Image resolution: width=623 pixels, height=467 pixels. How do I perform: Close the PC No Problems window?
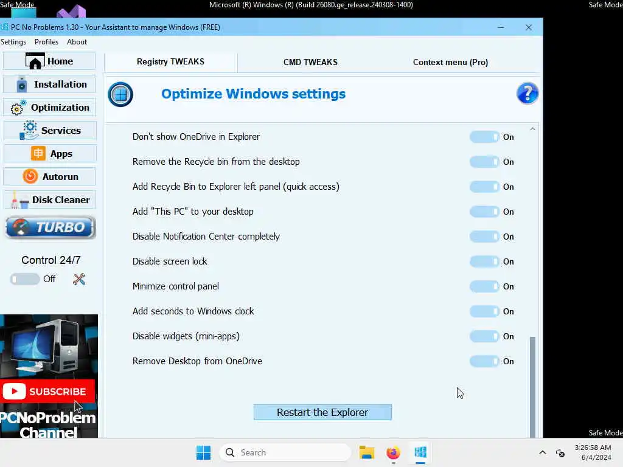click(x=529, y=27)
